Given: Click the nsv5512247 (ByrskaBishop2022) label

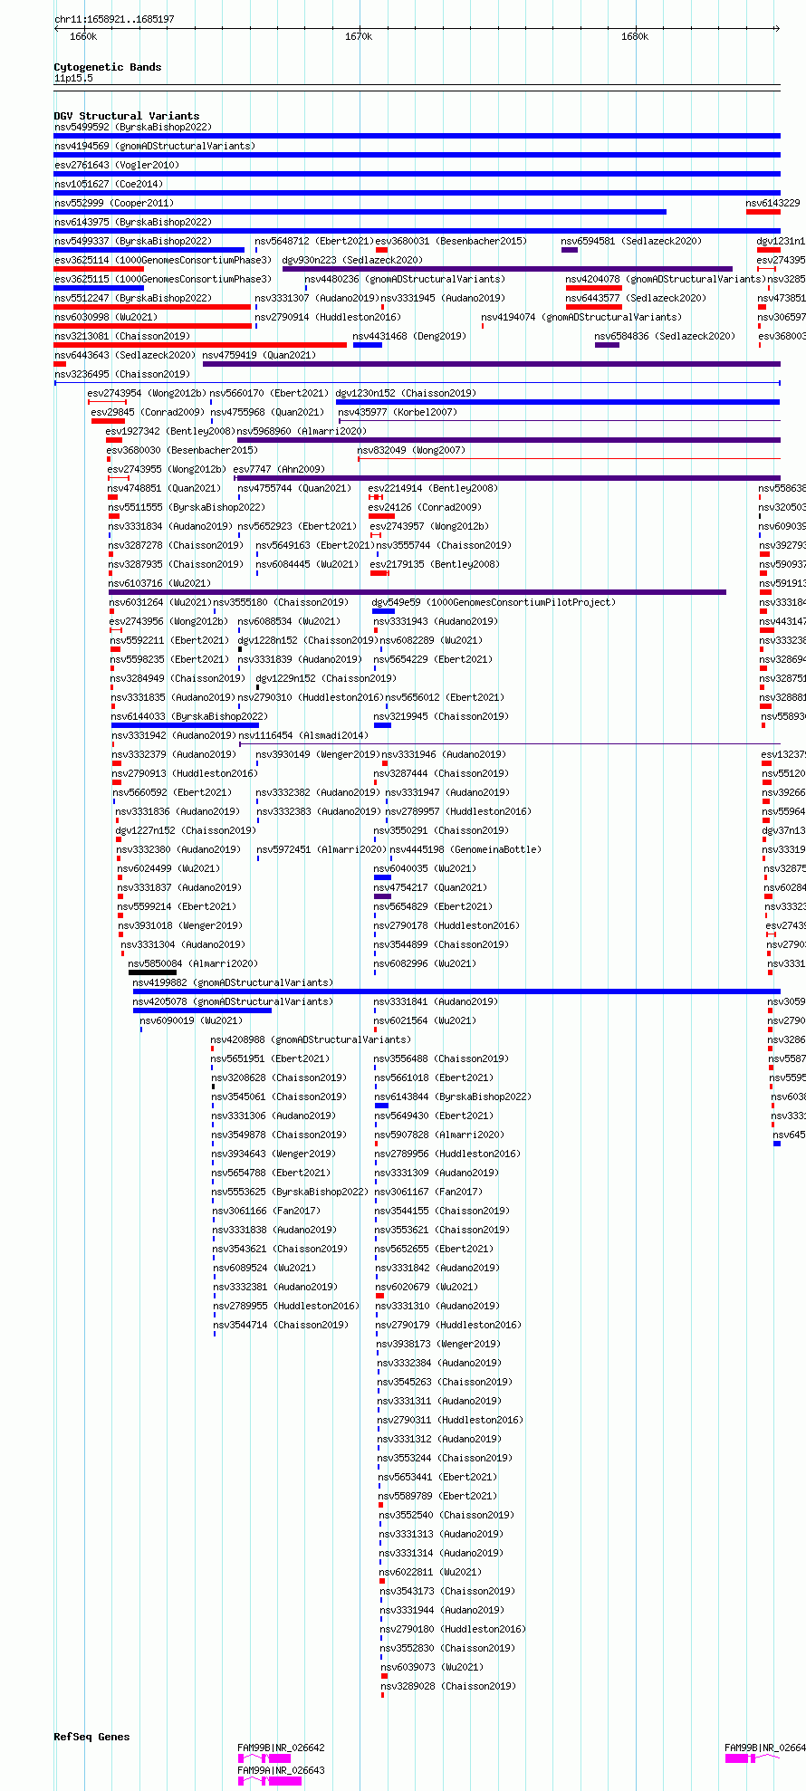Looking at the screenshot, I should coord(133,298).
